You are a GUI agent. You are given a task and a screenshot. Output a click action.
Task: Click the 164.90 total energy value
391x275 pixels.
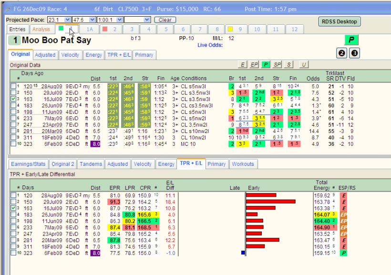pyautogui.click(x=322, y=228)
